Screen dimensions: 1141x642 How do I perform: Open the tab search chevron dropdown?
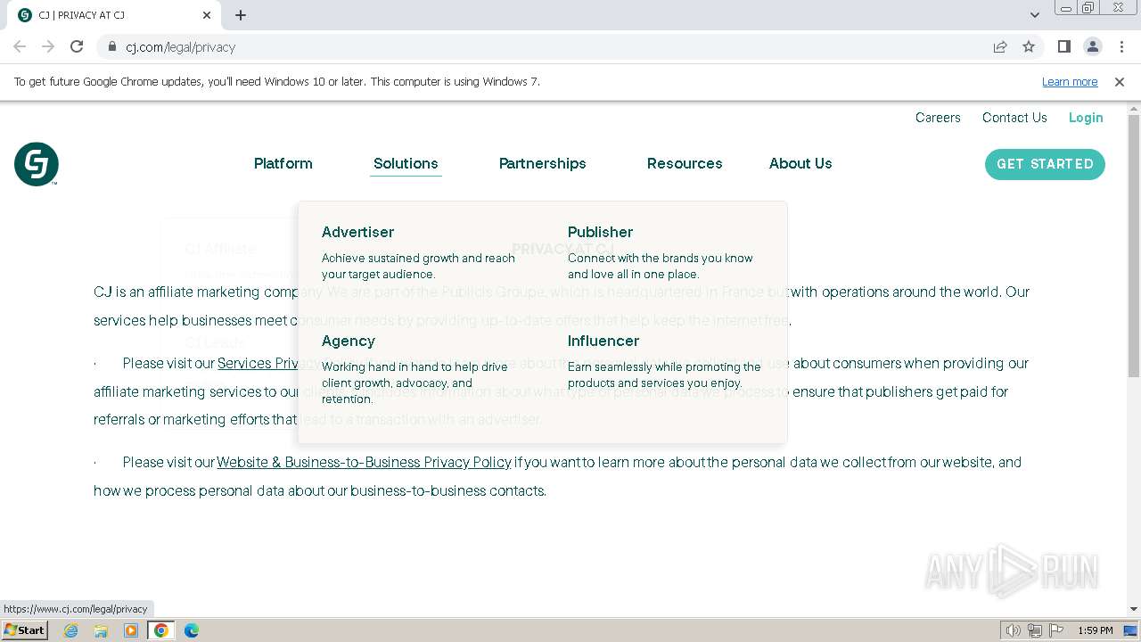(1035, 15)
